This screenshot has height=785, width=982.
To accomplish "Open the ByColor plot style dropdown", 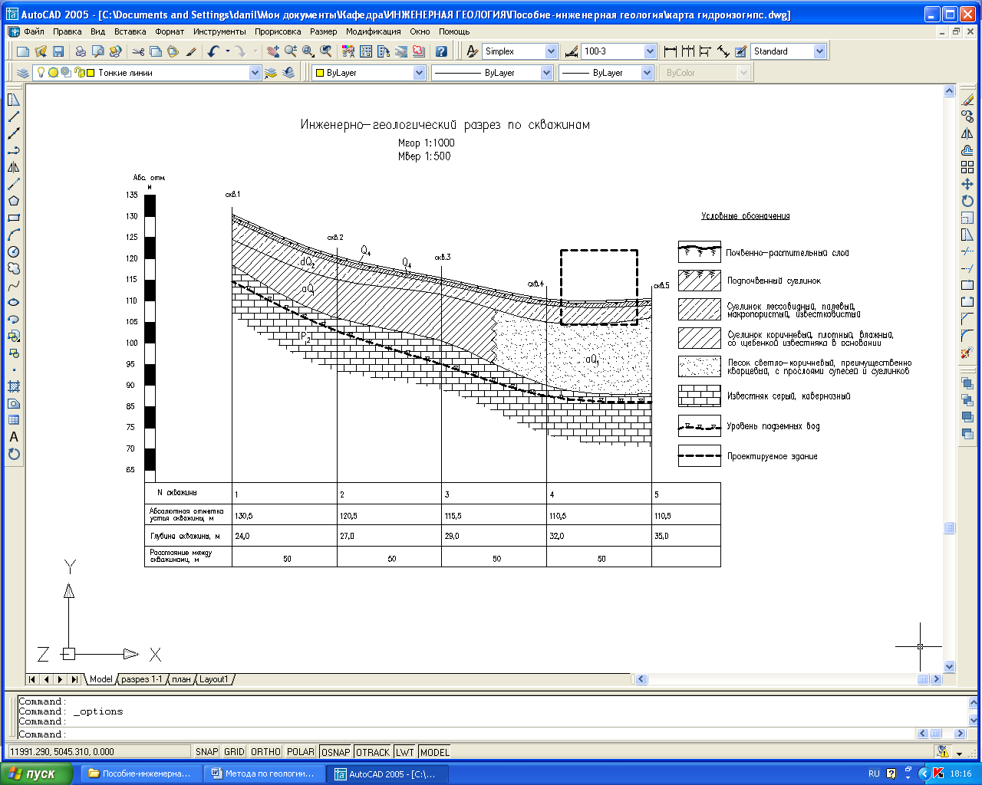I will click(x=743, y=73).
